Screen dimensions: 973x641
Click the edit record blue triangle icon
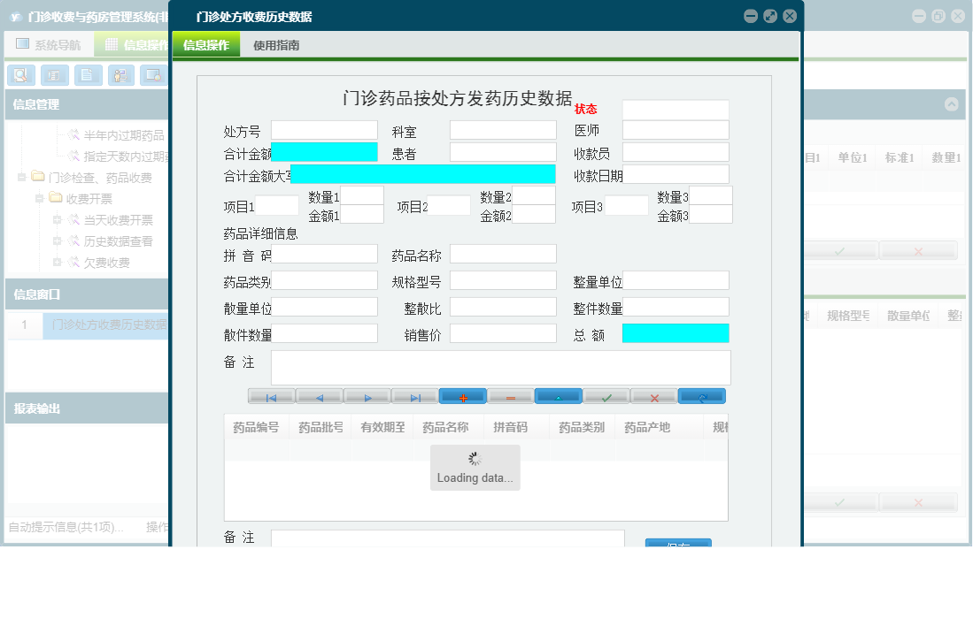coord(559,396)
